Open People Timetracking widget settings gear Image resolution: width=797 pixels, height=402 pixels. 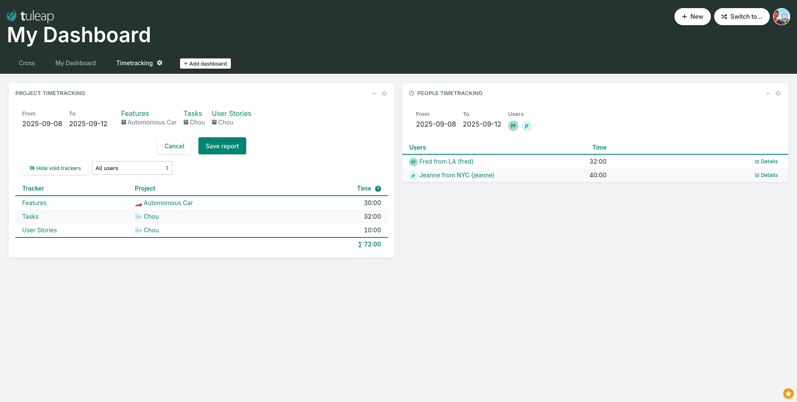pyautogui.click(x=778, y=93)
